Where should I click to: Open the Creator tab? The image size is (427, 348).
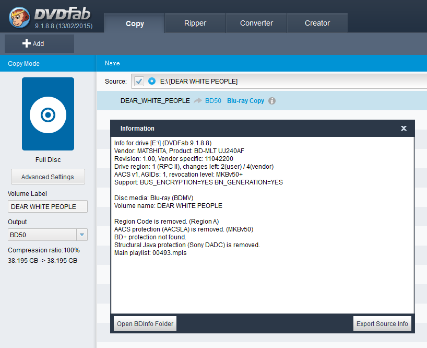[x=317, y=23]
